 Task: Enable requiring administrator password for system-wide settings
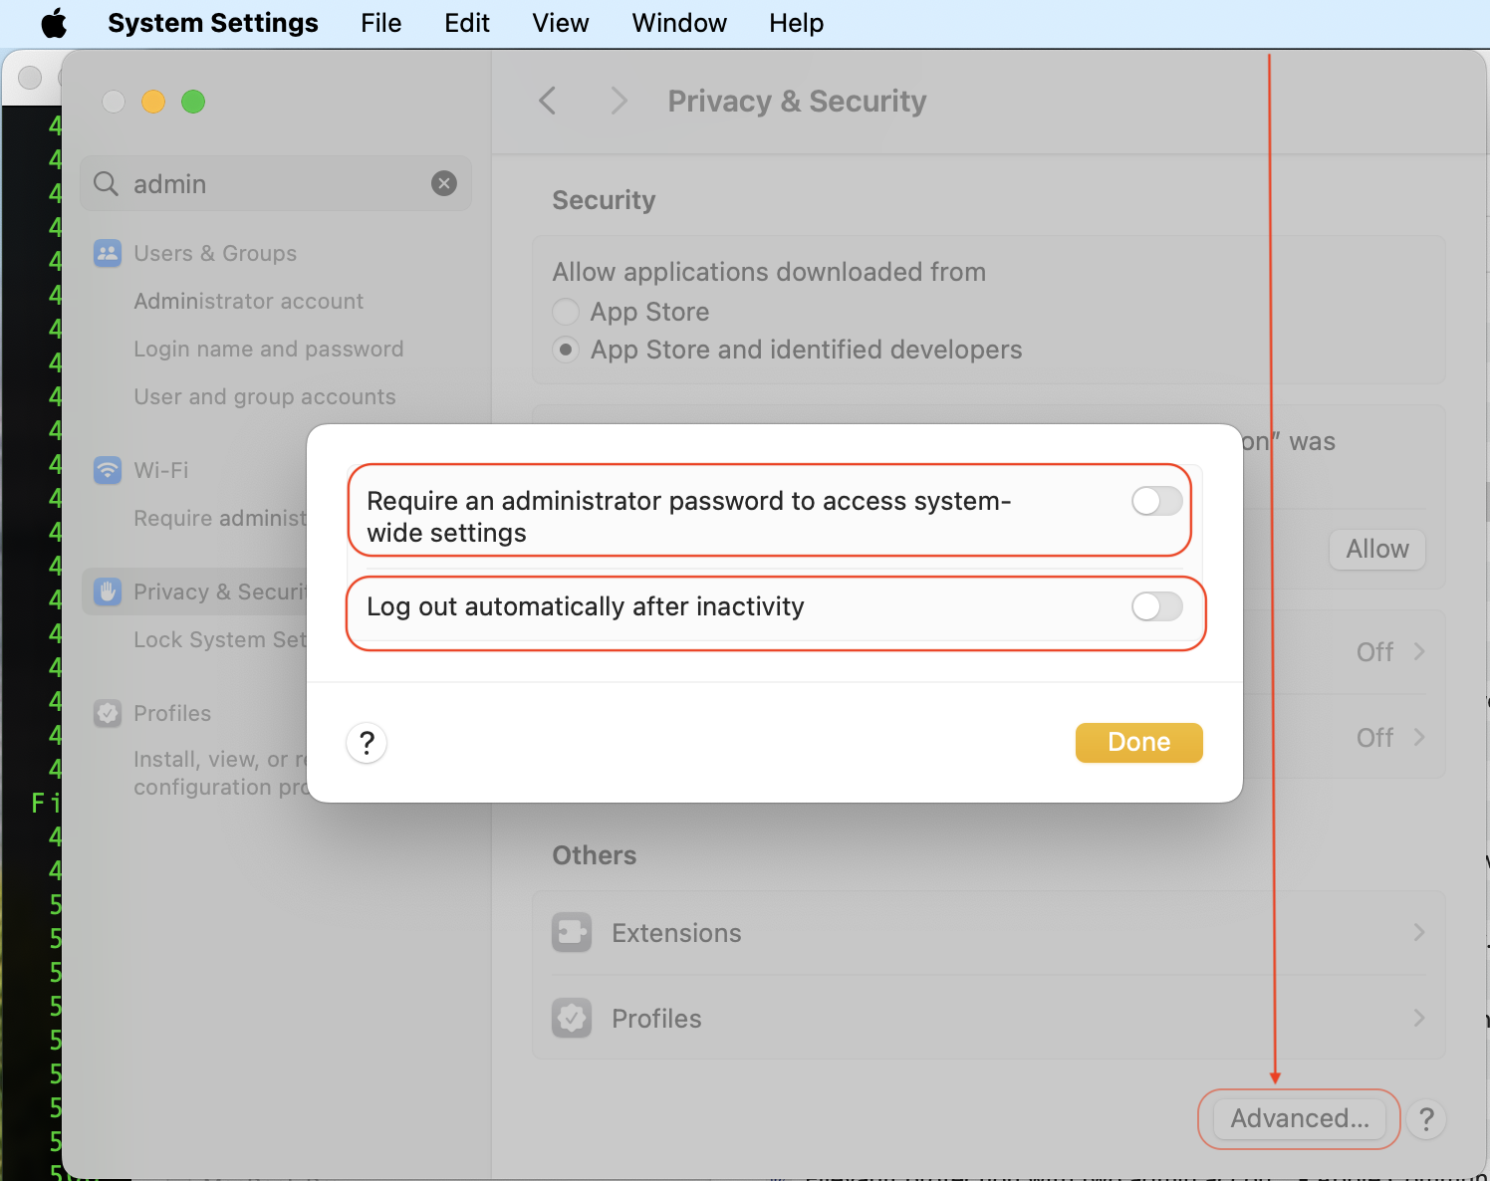click(1155, 501)
